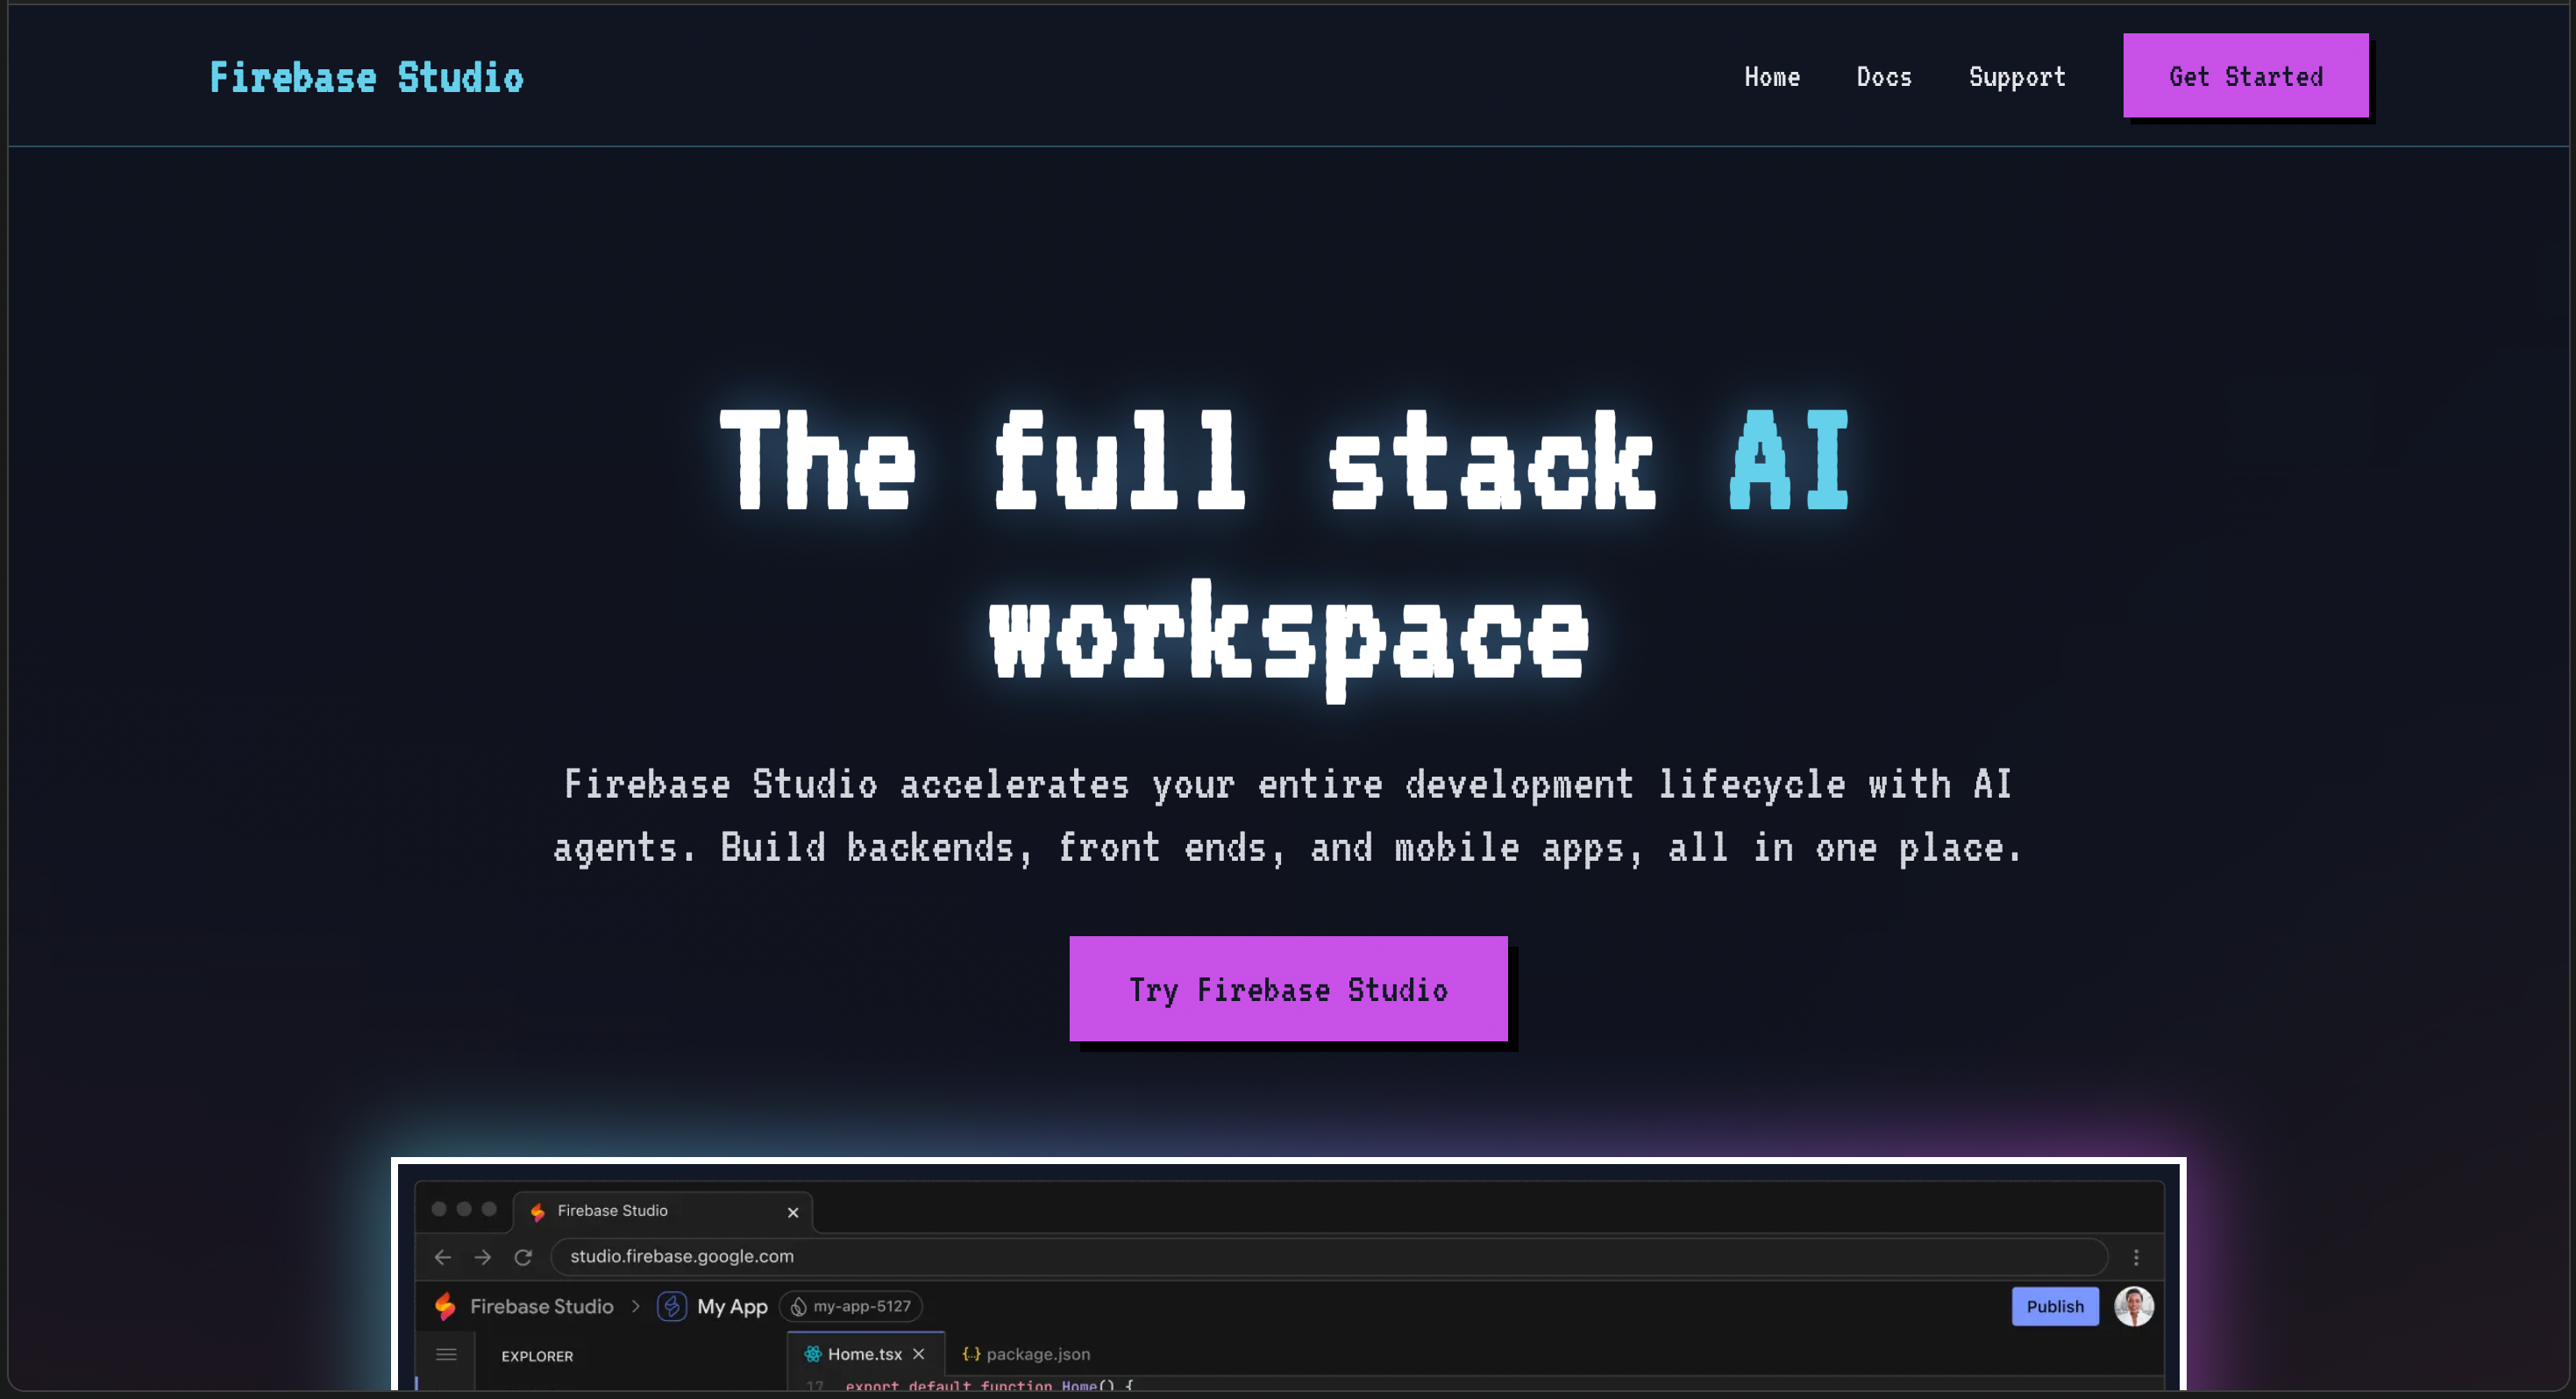Click the My App project icon

click(672, 1306)
